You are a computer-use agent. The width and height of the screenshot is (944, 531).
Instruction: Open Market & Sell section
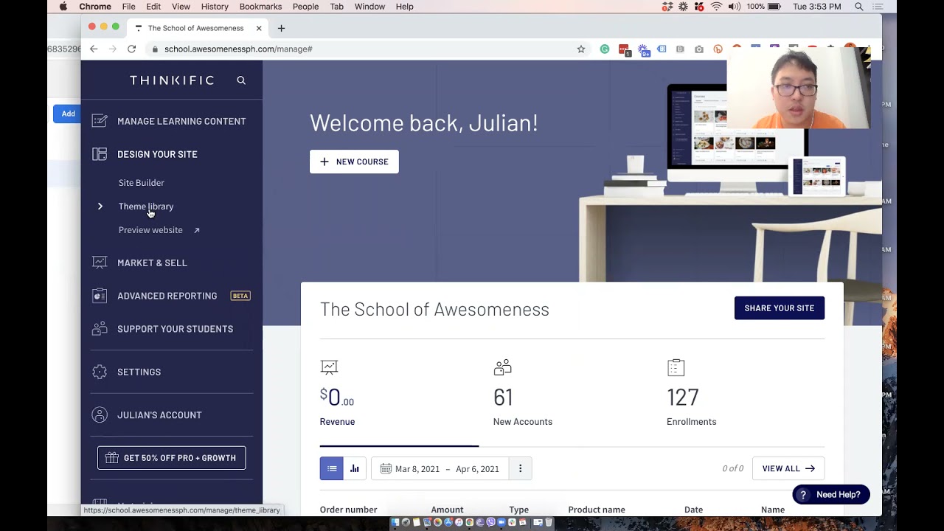click(152, 263)
